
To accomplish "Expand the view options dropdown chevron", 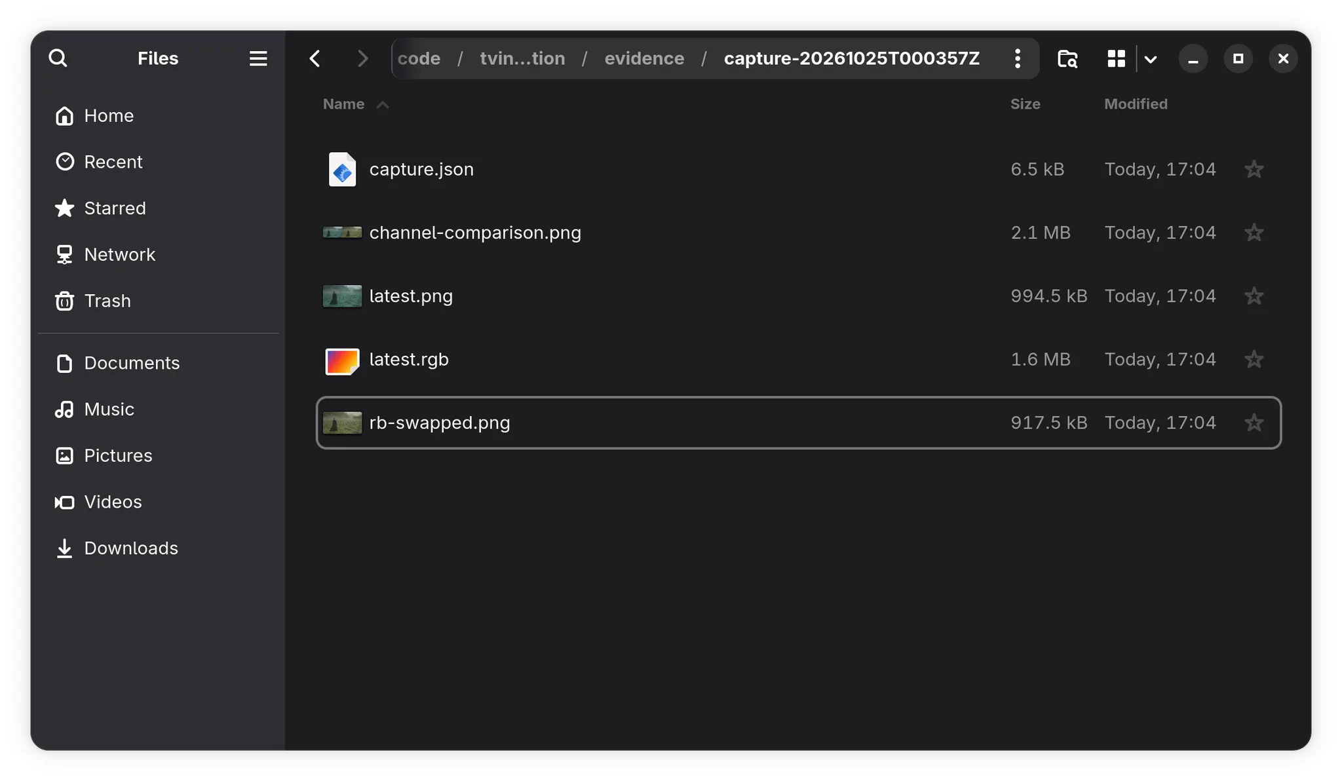I will point(1151,59).
